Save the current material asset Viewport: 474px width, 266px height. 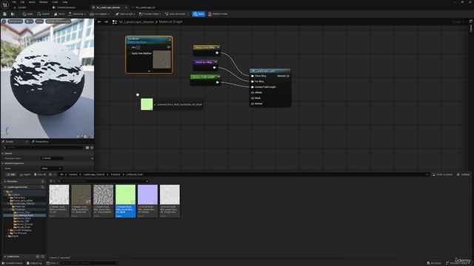(x=5, y=14)
